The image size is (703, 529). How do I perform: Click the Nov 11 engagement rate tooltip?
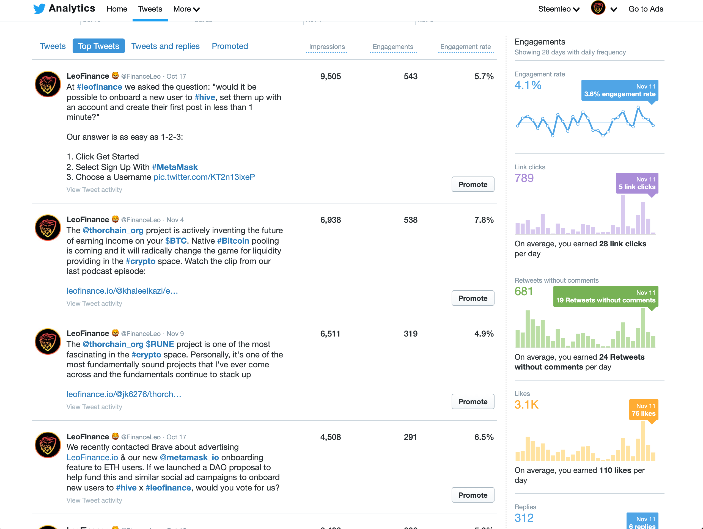619,90
